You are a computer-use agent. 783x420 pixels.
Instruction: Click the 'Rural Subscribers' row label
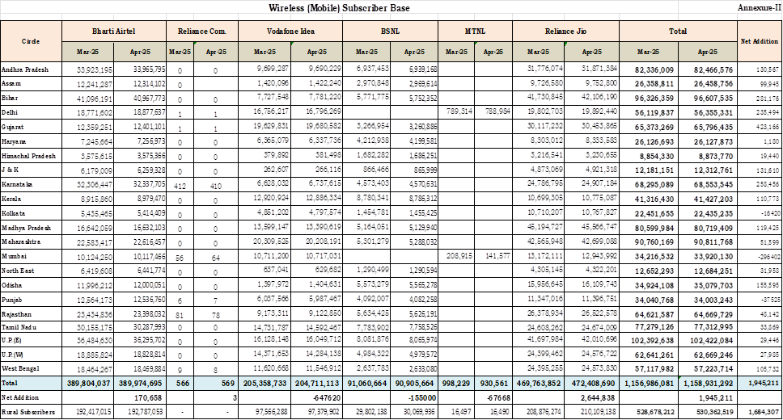pyautogui.click(x=28, y=413)
